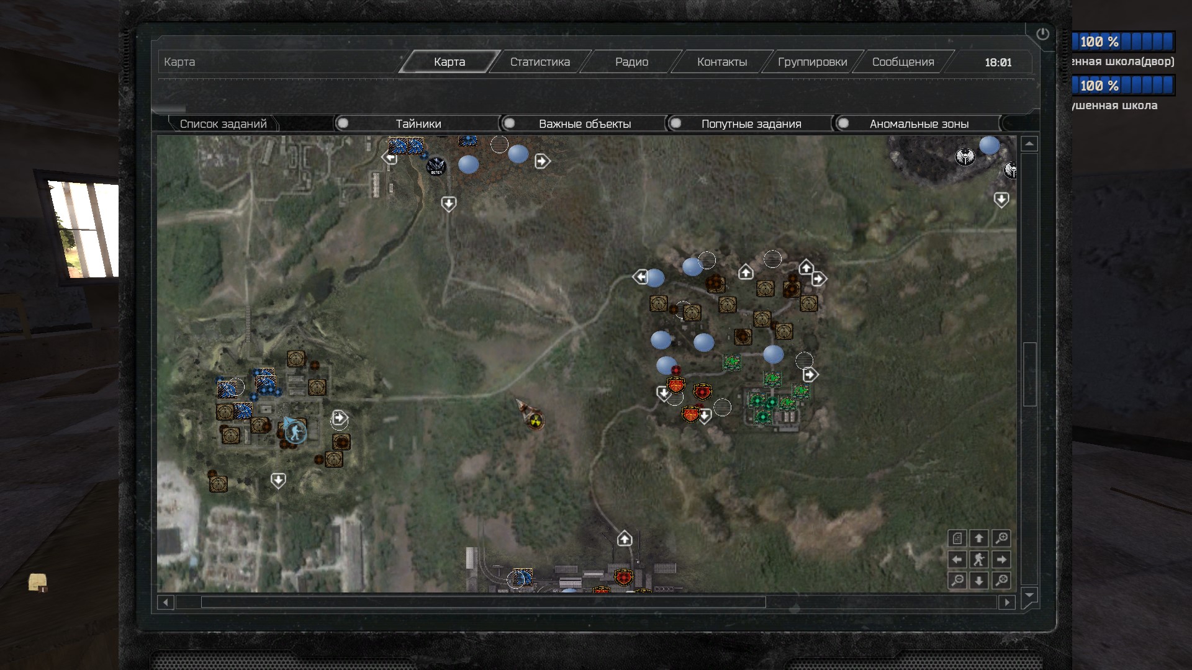Toggle the Важные объекты filter
The image size is (1192, 670).
click(510, 123)
